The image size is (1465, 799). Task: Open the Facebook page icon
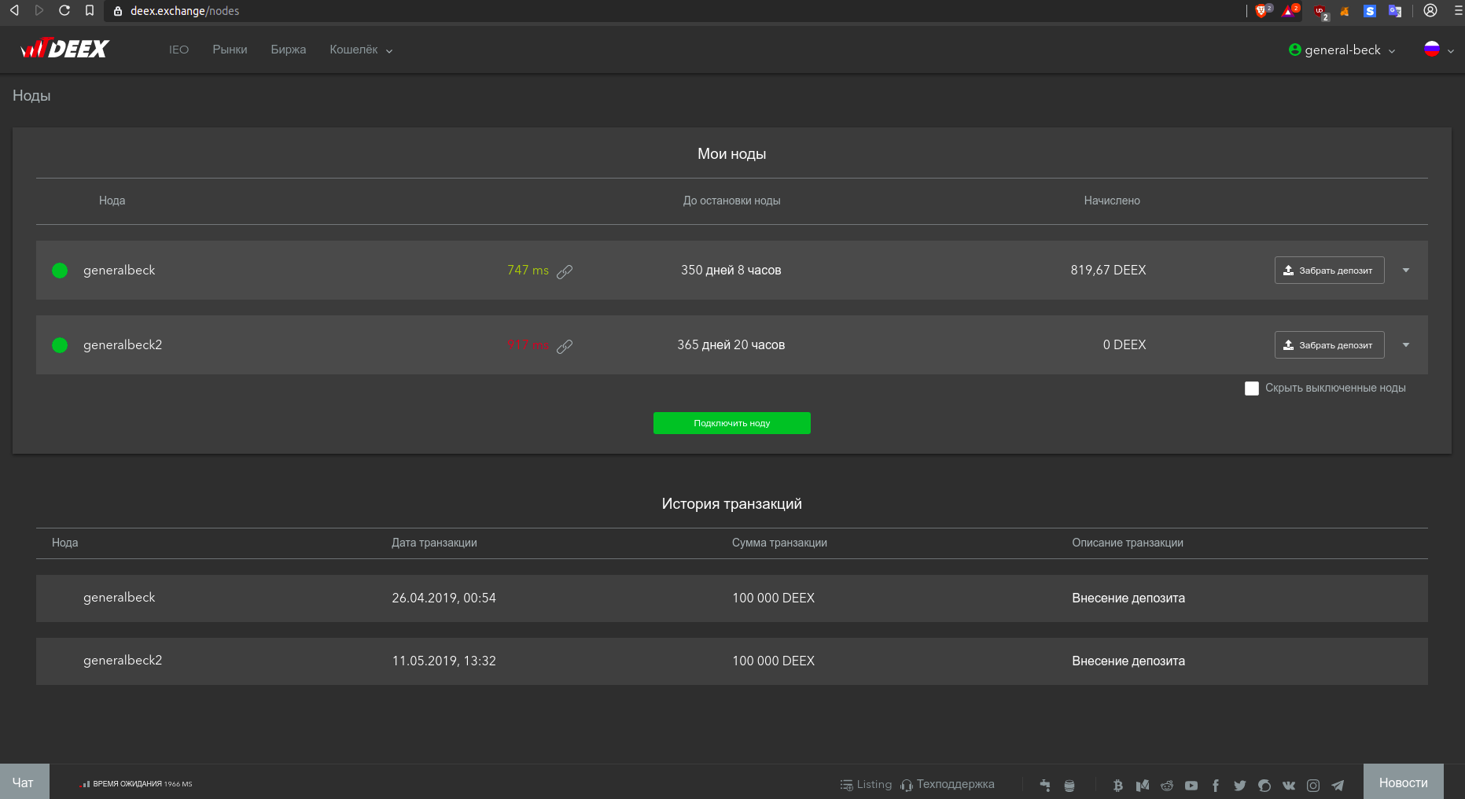[x=1216, y=785]
